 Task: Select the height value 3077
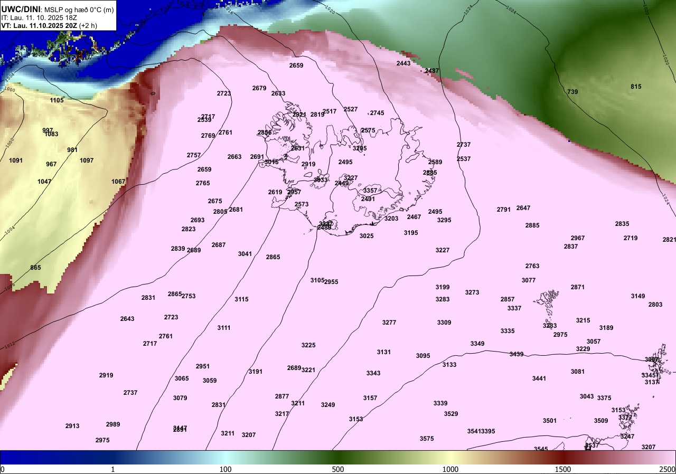click(529, 280)
